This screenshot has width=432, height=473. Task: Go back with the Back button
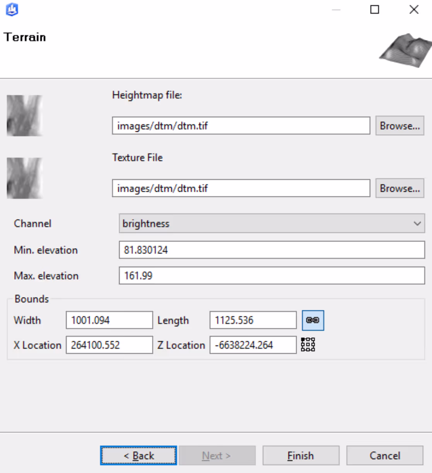pos(138,456)
